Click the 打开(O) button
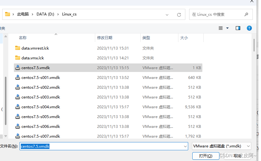This screenshot has height=161, width=261. [x=206, y=156]
